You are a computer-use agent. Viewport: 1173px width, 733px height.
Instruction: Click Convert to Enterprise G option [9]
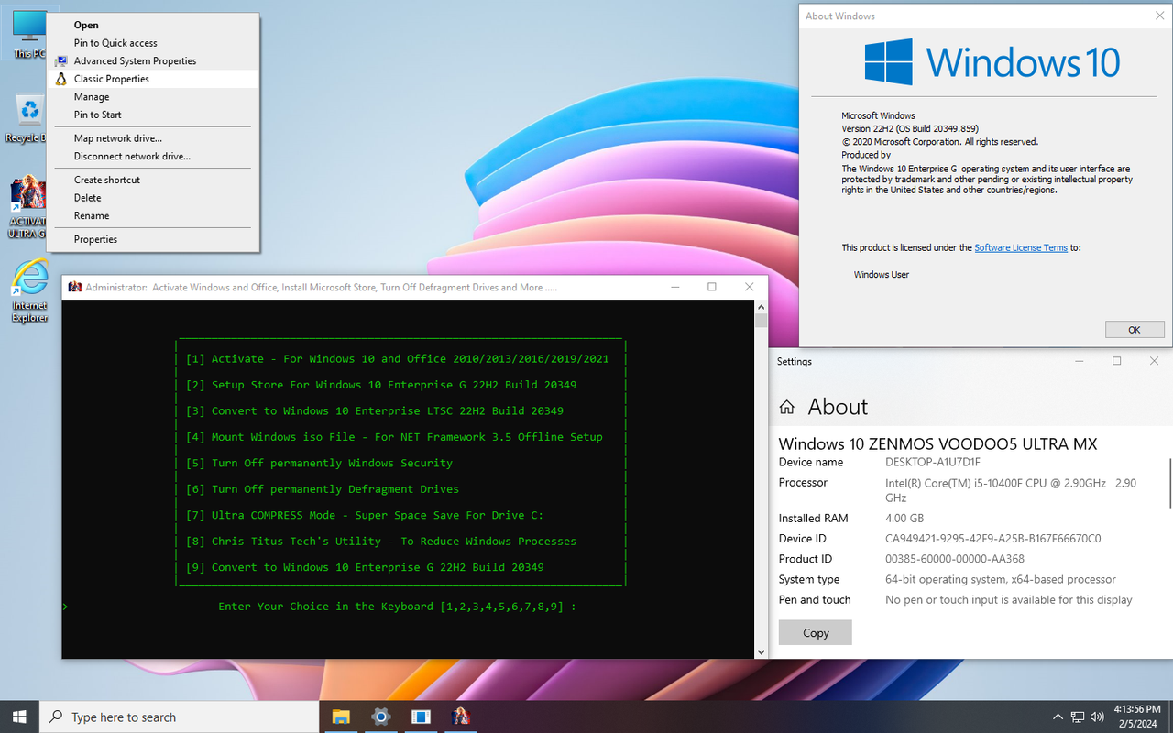click(x=365, y=567)
